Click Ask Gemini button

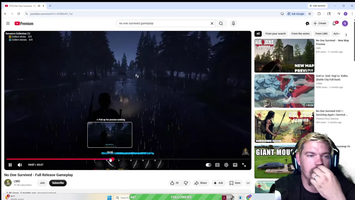click(317, 6)
